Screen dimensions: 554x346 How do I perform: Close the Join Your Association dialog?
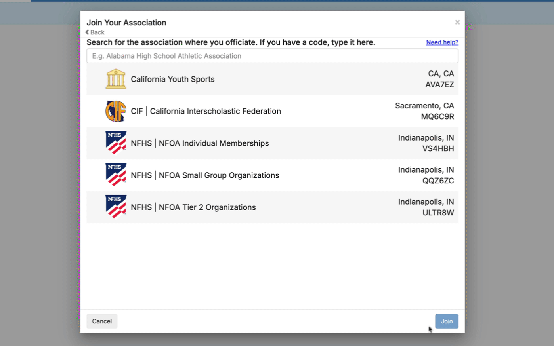click(x=457, y=22)
